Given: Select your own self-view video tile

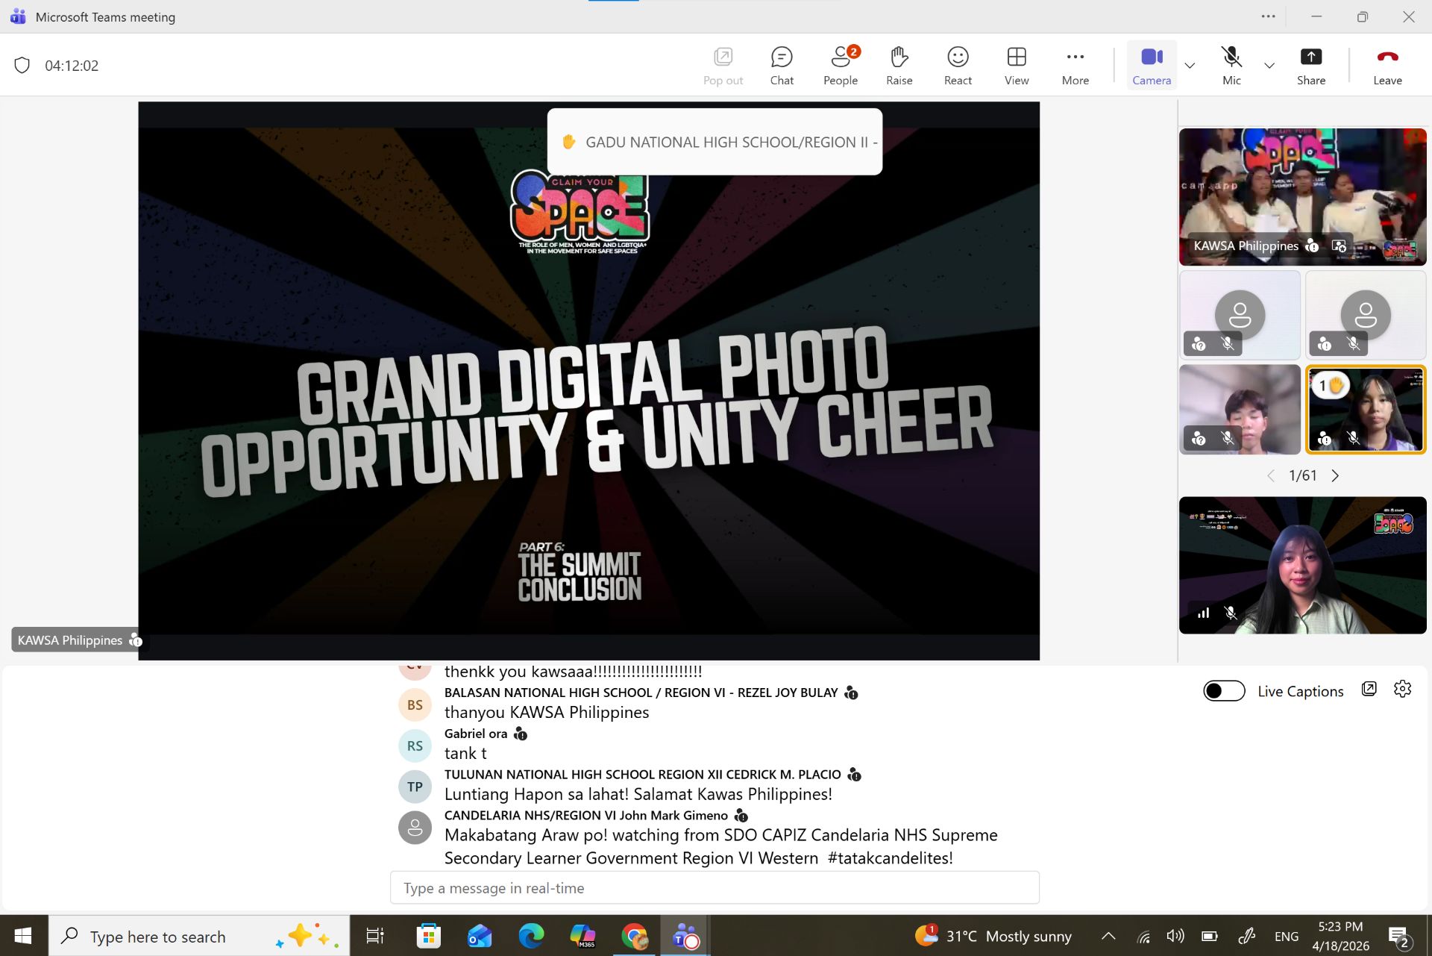Looking at the screenshot, I should click(1302, 565).
